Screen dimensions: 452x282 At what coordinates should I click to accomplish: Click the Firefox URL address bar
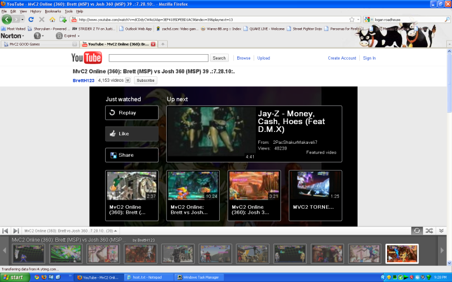(214, 20)
